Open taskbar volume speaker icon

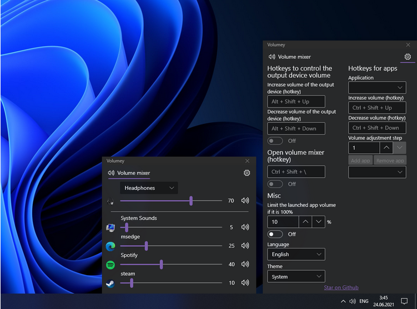[353, 301]
